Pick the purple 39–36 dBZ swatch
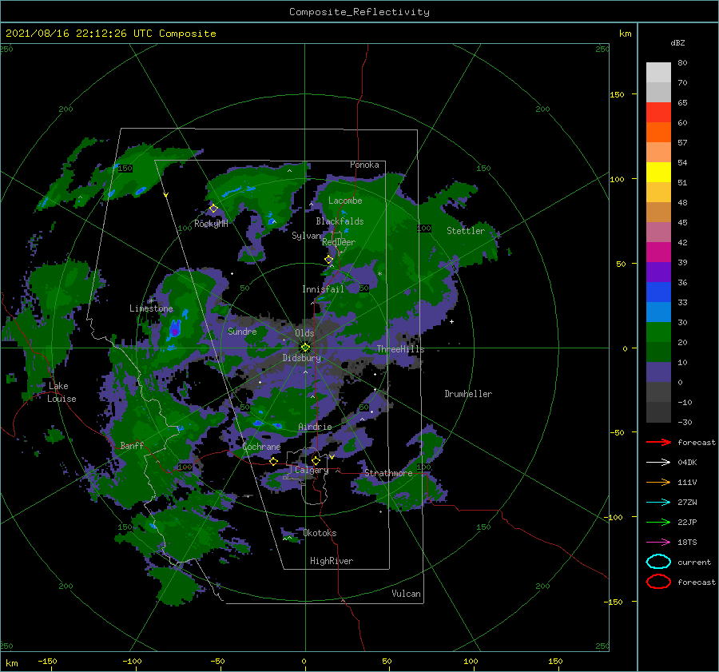Image resolution: width=719 pixels, height=672 pixels. [658, 272]
